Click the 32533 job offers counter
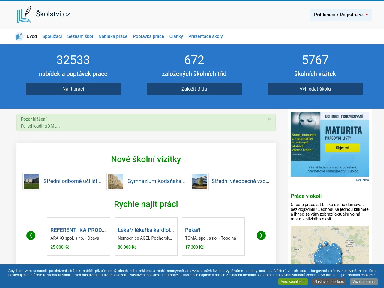The image size is (384, 288). click(73, 60)
